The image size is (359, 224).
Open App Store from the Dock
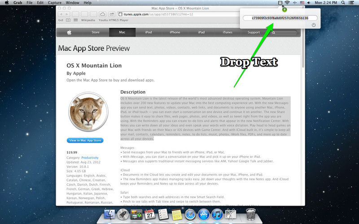click(x=204, y=215)
